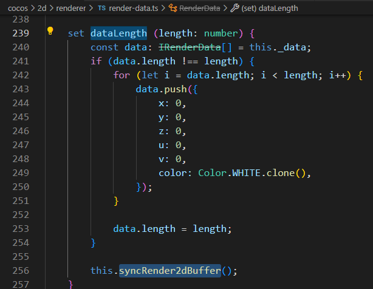Image resolution: width=373 pixels, height=289 pixels.
Task: Click the 'let' keyword on line 242
Action: (150, 75)
